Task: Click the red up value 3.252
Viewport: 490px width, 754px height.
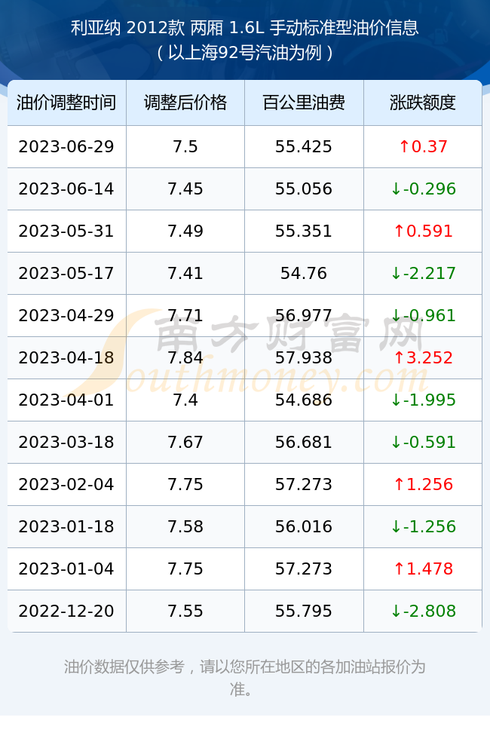Action: (423, 357)
